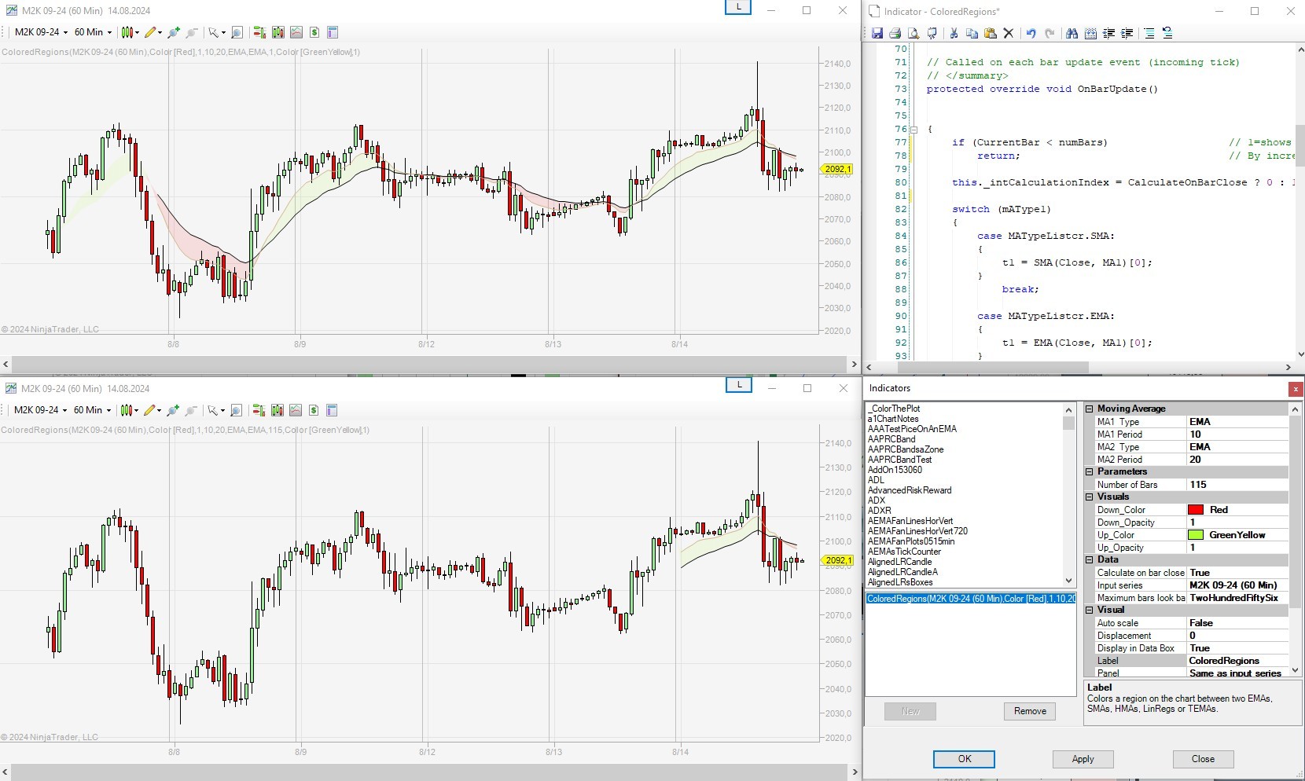
Task: Click the Find binoculars icon in editor
Action: coord(1072,33)
